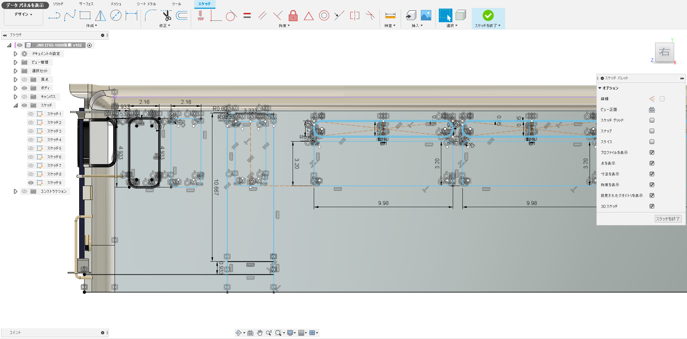Select the Fillet tool in toolbar
The width and height of the screenshot is (687, 339).
pos(150,15)
